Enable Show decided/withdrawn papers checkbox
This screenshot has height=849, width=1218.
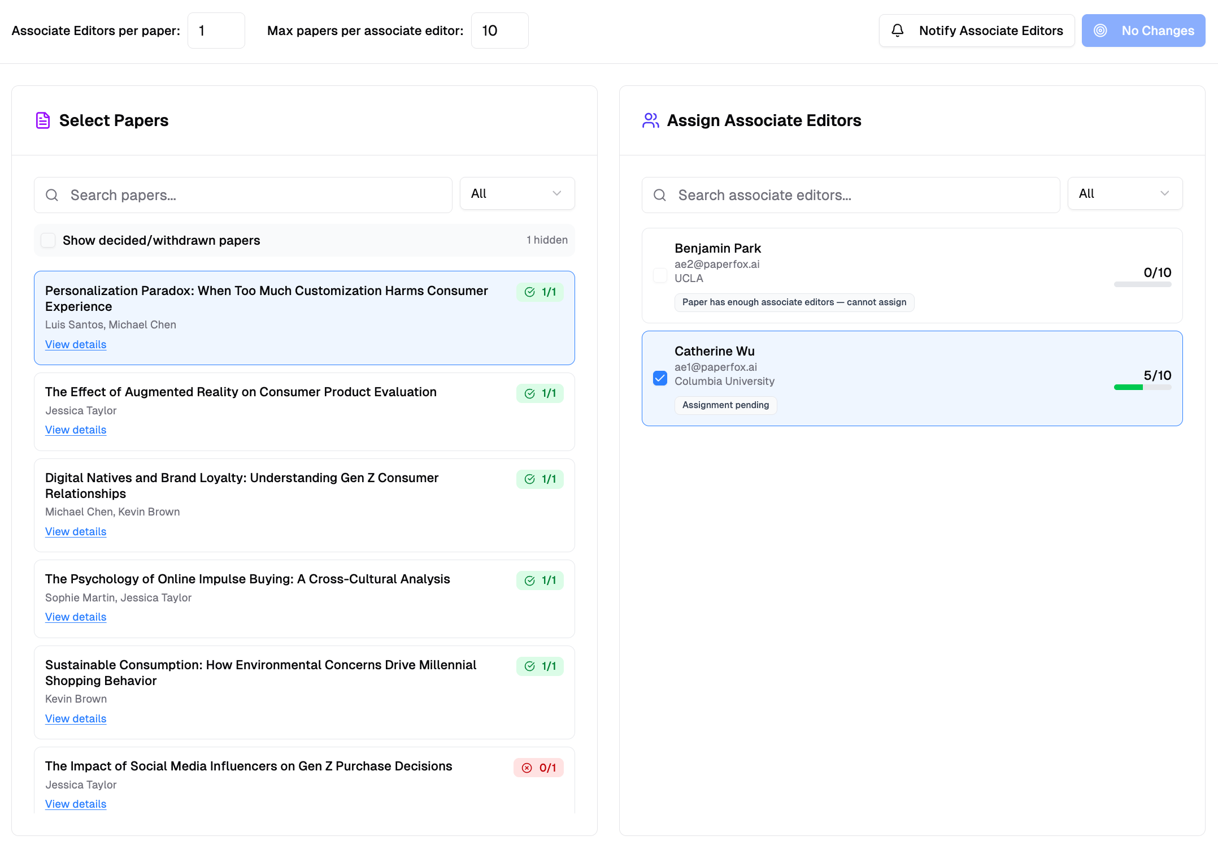click(x=49, y=240)
